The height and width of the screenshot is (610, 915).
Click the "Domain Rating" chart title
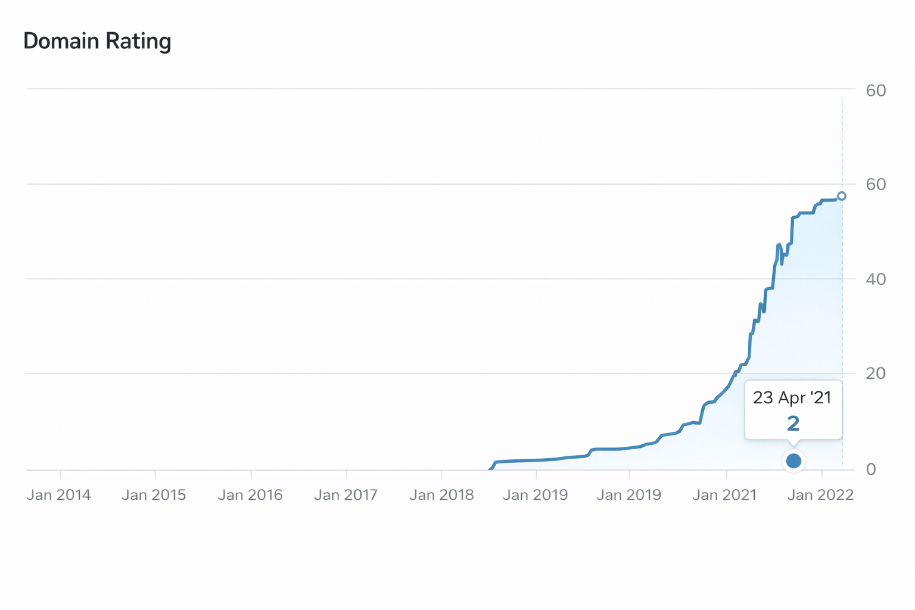click(97, 41)
